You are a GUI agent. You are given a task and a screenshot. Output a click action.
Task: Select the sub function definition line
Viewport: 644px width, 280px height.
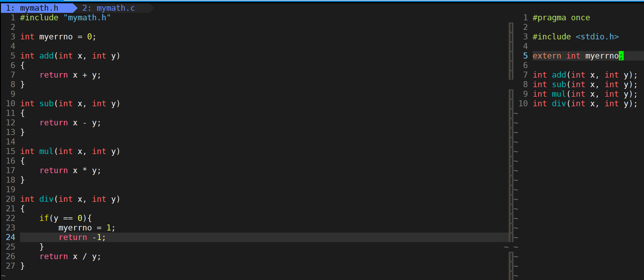(x=70, y=104)
